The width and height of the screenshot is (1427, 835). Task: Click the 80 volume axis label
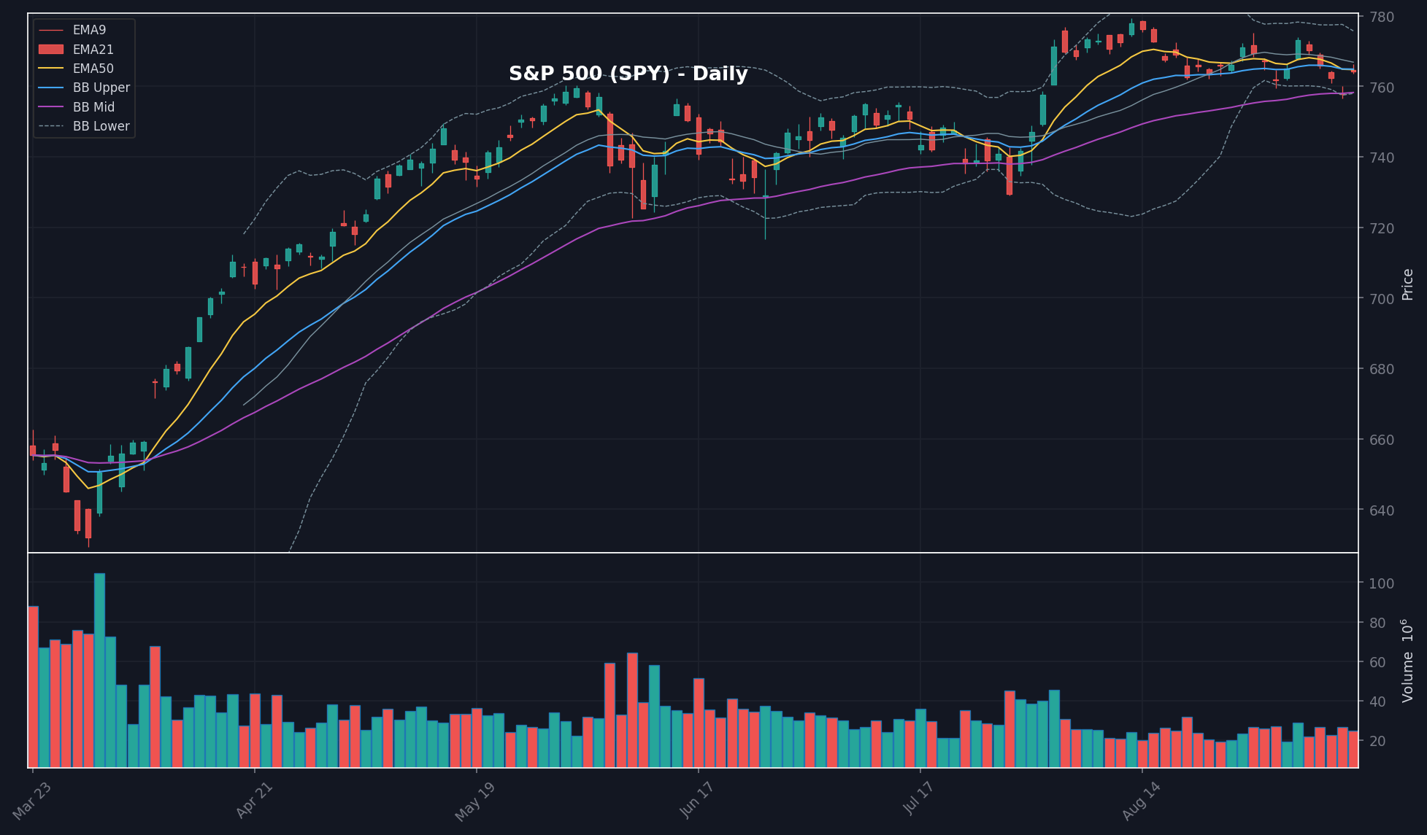(1377, 624)
